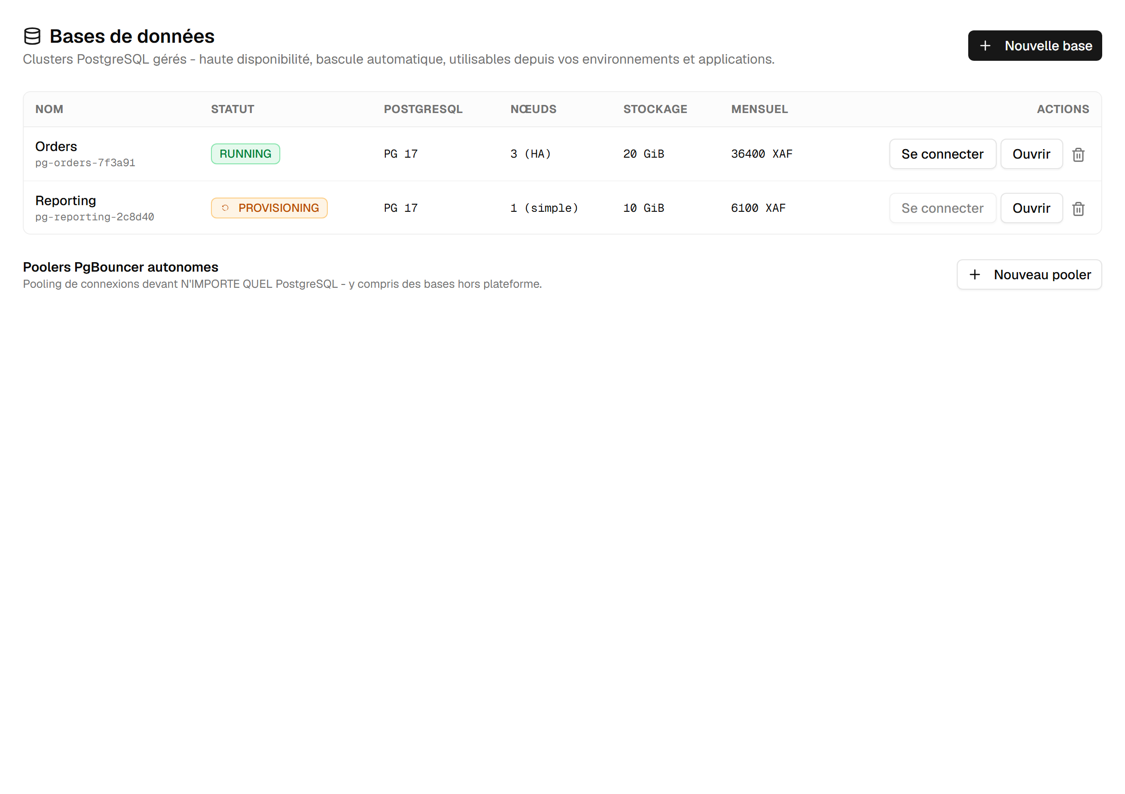Delete the Reporting database with trash icon
Viewport: 1125px width, 794px height.
tap(1078, 208)
